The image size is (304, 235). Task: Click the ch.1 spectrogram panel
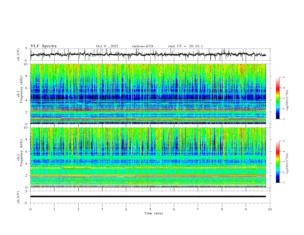click(148, 94)
